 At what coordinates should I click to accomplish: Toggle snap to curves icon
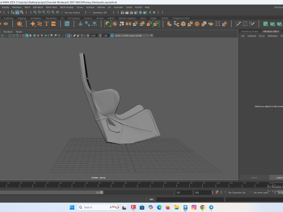(x=40, y=12)
